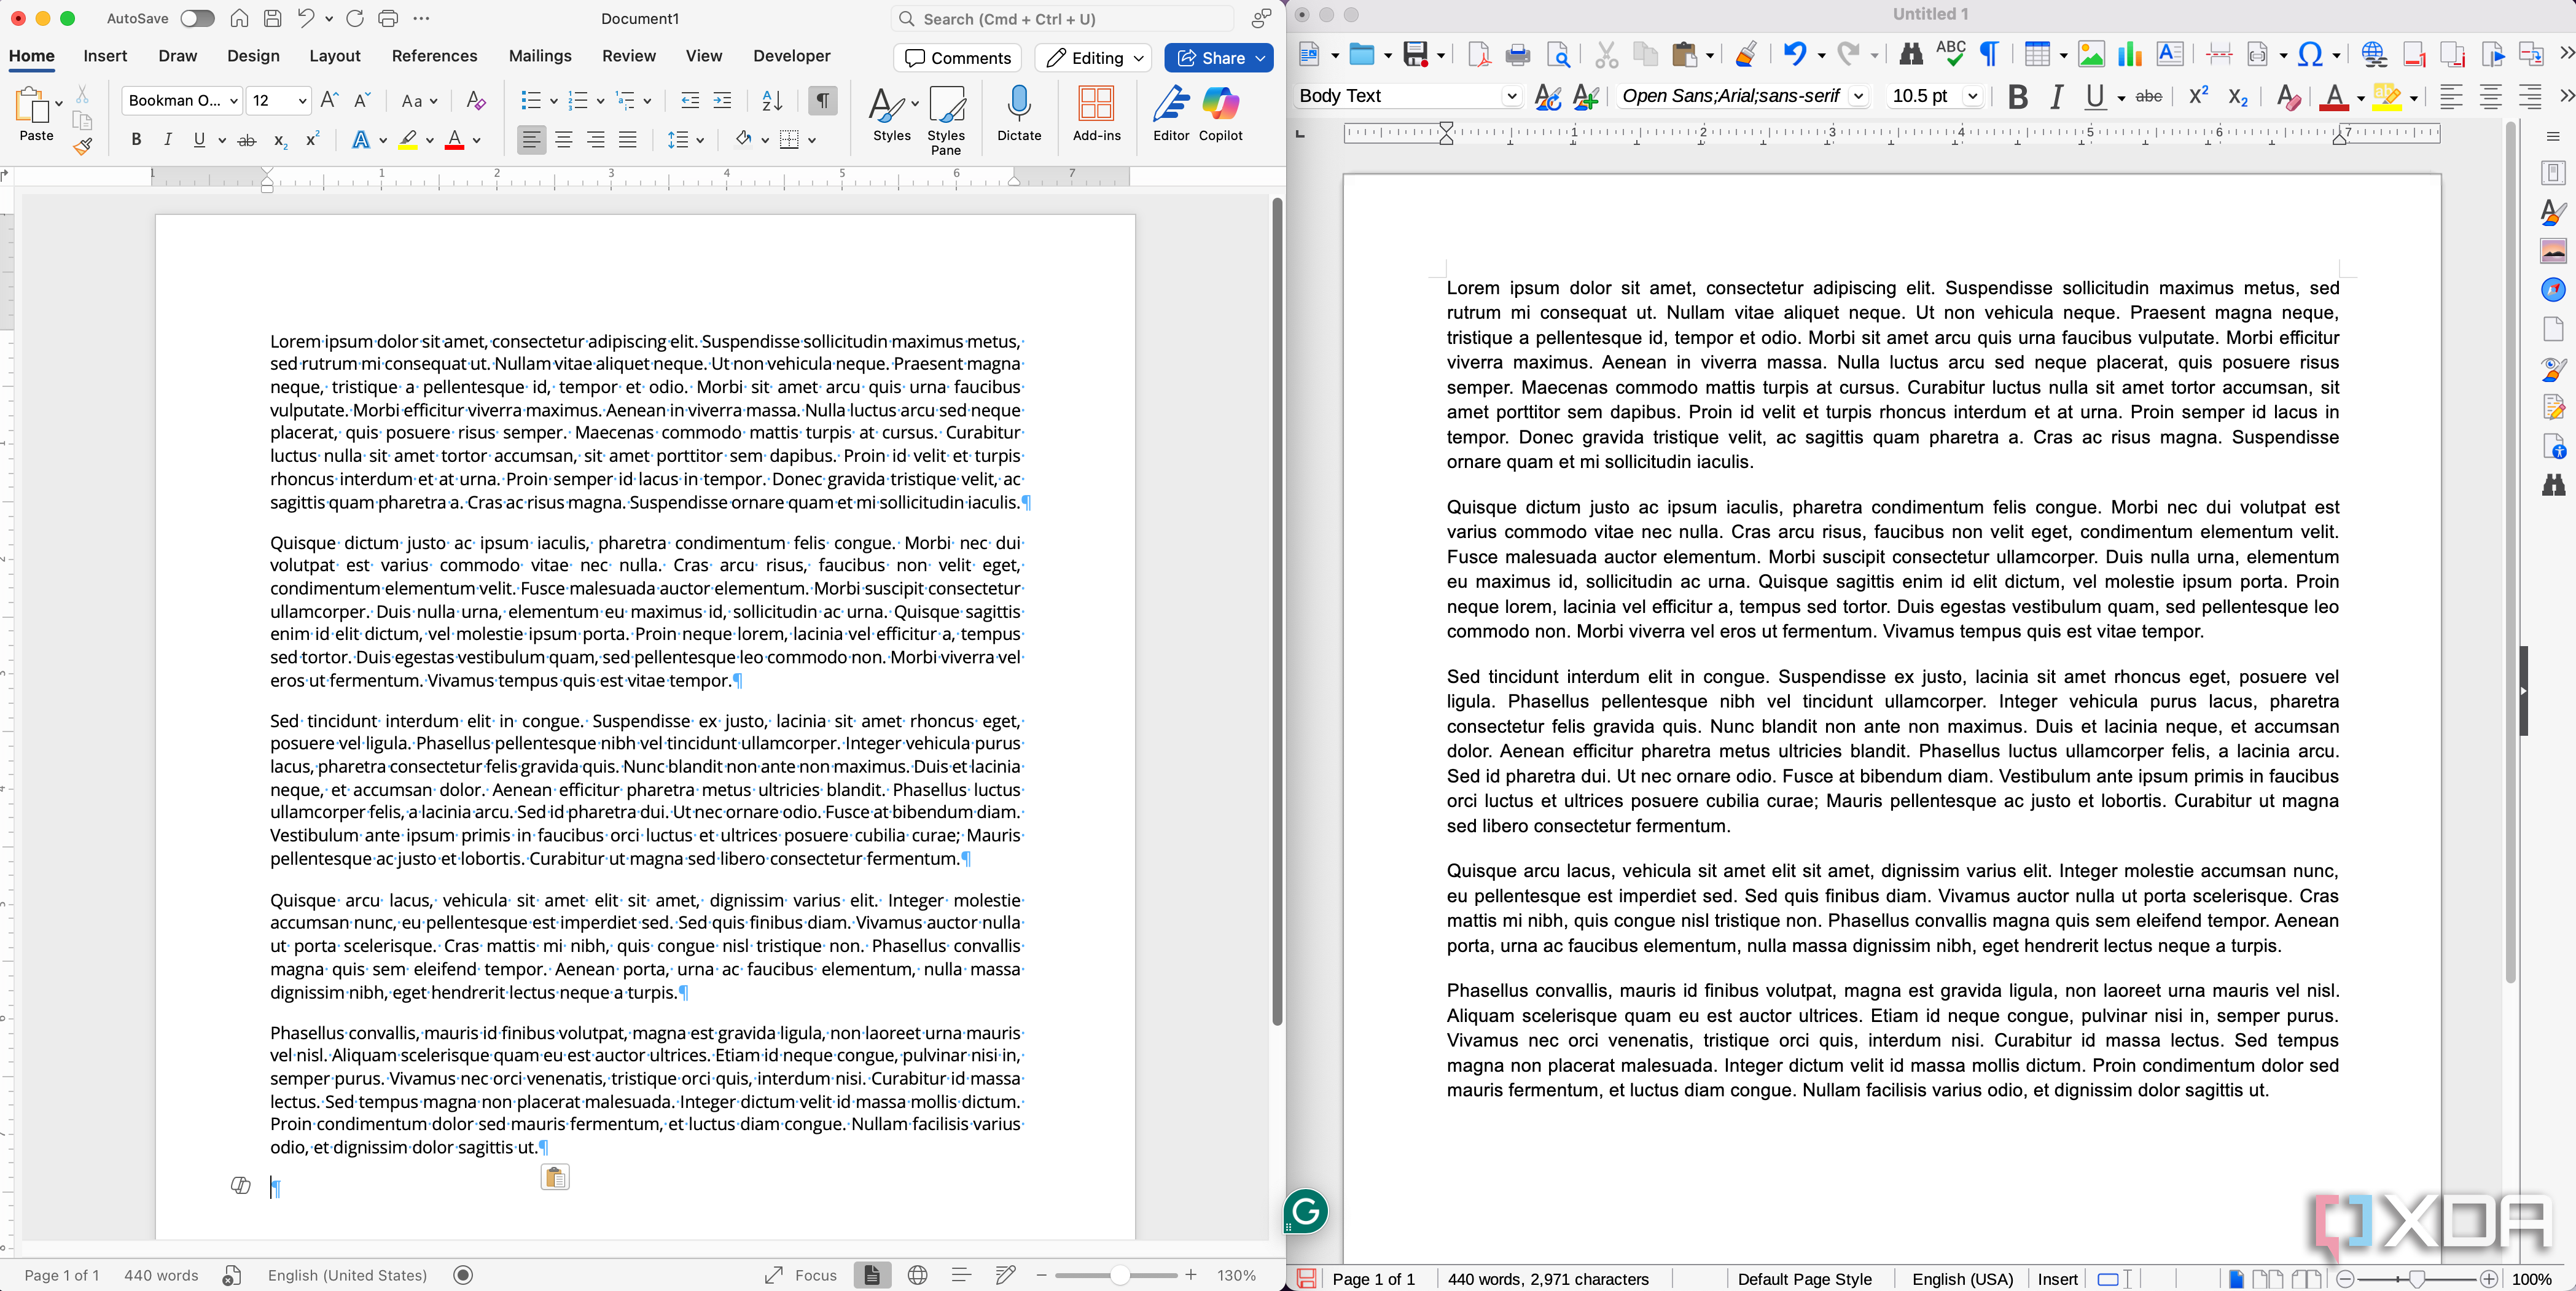Open the 10.5 pt font size dropdown

(1973, 96)
